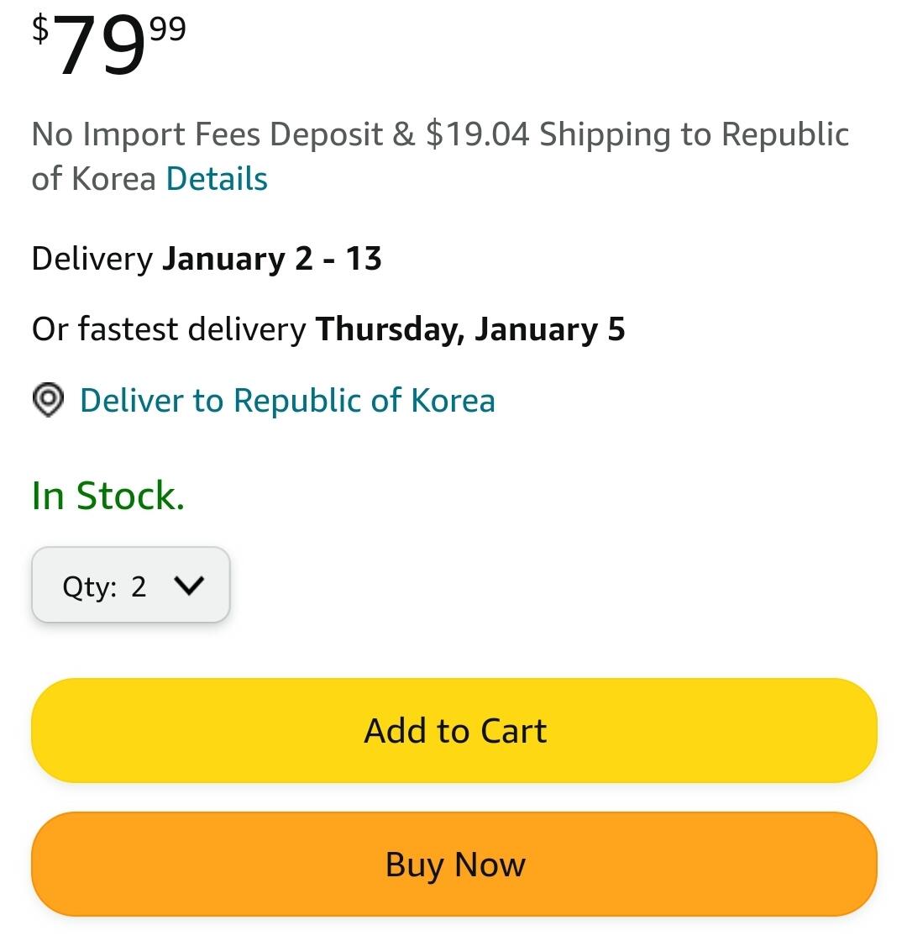The height and width of the screenshot is (941, 907).
Task: Click the chevron arrow in Qty selector
Action: tap(188, 586)
